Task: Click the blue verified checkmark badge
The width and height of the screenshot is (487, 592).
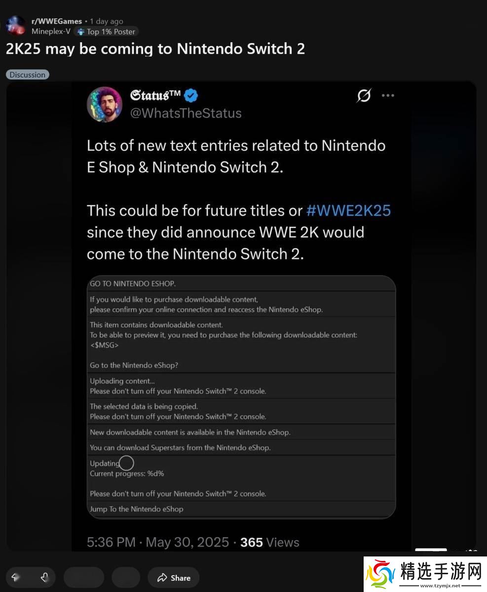Action: point(191,95)
